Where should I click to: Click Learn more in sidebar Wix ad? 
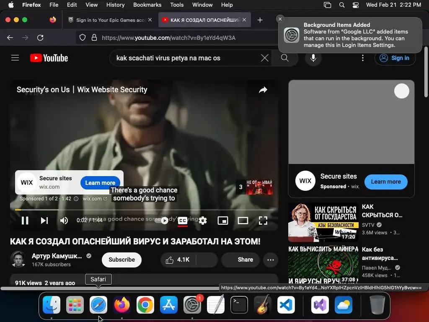386,182
